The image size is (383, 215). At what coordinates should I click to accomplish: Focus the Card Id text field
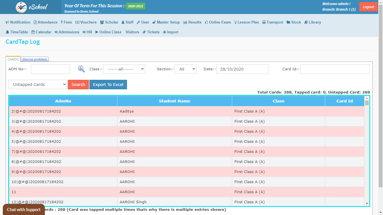click(335, 69)
